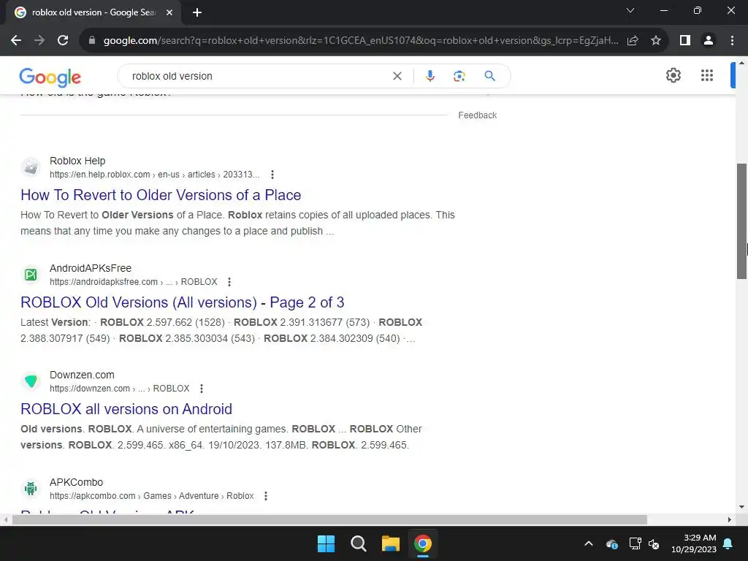Image resolution: width=748 pixels, height=561 pixels.
Task: Open the muted volume tray icon
Action: (x=654, y=543)
